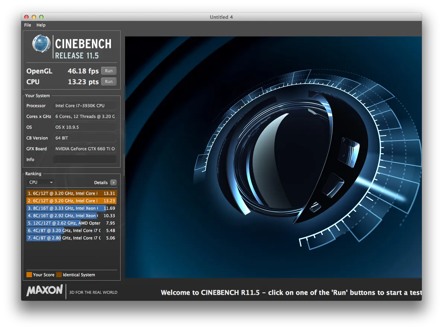
Task: Click the MAXON logo in the footer
Action: (45, 291)
